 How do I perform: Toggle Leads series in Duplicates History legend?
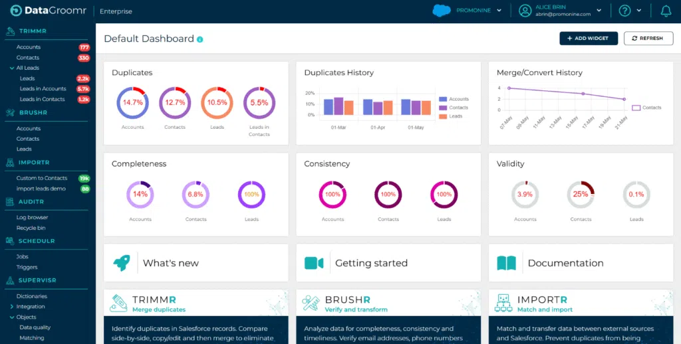[x=454, y=116]
